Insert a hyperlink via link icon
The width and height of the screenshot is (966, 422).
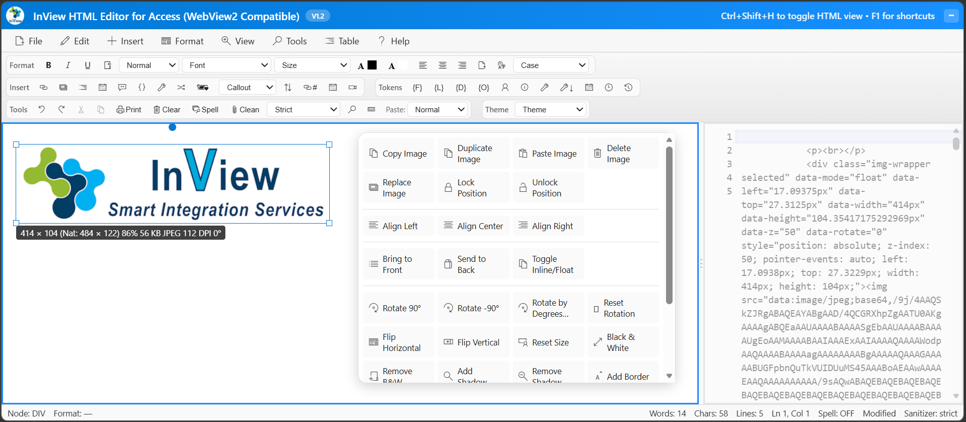[44, 87]
